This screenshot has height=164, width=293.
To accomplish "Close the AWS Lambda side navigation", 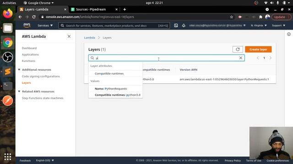I will (x=69, y=36).
